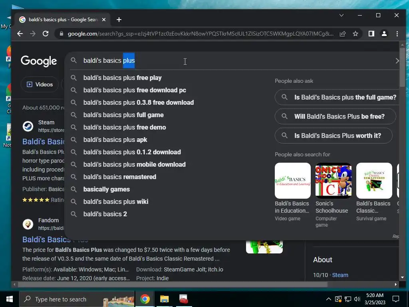The image size is (409, 307).
Task: Click the Fandom site icon in results
Action: coord(28,224)
